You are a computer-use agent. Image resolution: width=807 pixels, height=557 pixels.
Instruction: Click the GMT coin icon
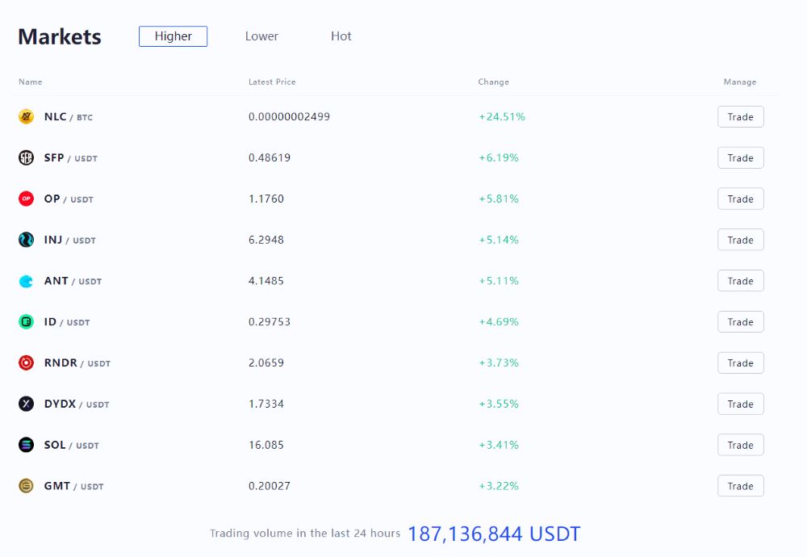[x=27, y=486]
